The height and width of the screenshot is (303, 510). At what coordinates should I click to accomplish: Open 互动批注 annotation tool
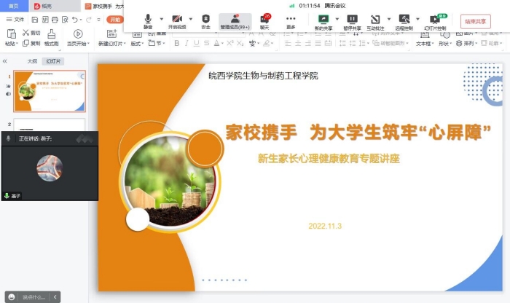[x=375, y=20]
